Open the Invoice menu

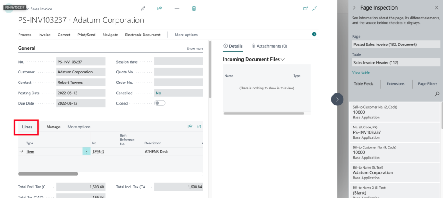(x=45, y=35)
